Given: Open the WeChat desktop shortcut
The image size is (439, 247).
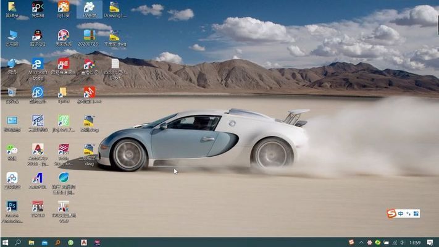Looking at the screenshot, I should click(x=12, y=150).
